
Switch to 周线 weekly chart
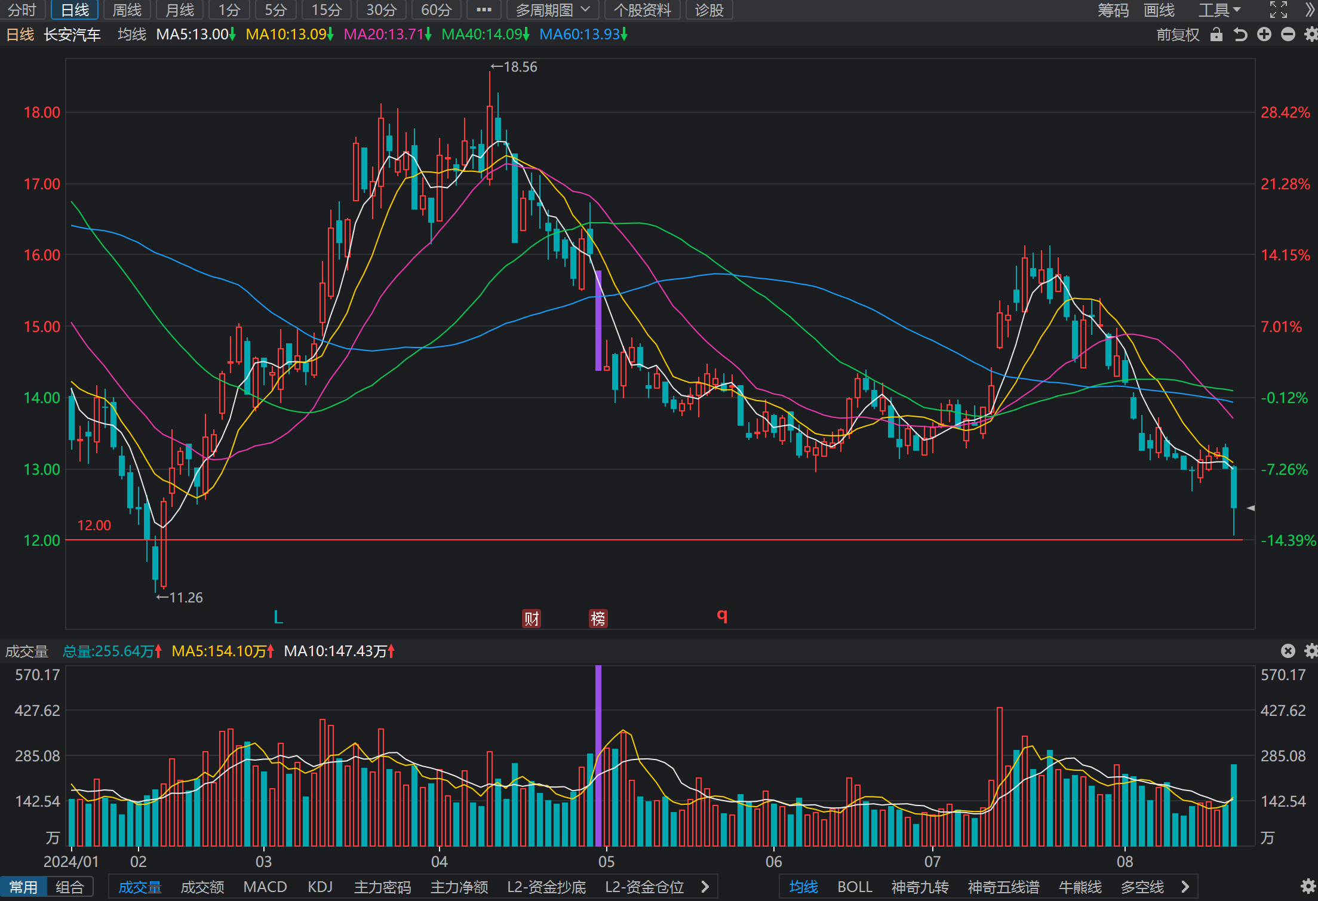[x=127, y=10]
